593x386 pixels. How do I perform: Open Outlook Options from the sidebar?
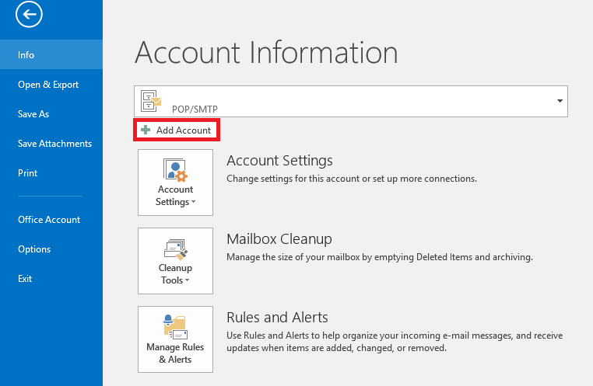pos(34,249)
